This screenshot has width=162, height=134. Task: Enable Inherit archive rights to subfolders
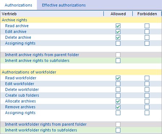(118, 60)
